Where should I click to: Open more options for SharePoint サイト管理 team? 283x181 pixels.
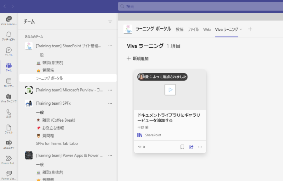(x=110, y=46)
